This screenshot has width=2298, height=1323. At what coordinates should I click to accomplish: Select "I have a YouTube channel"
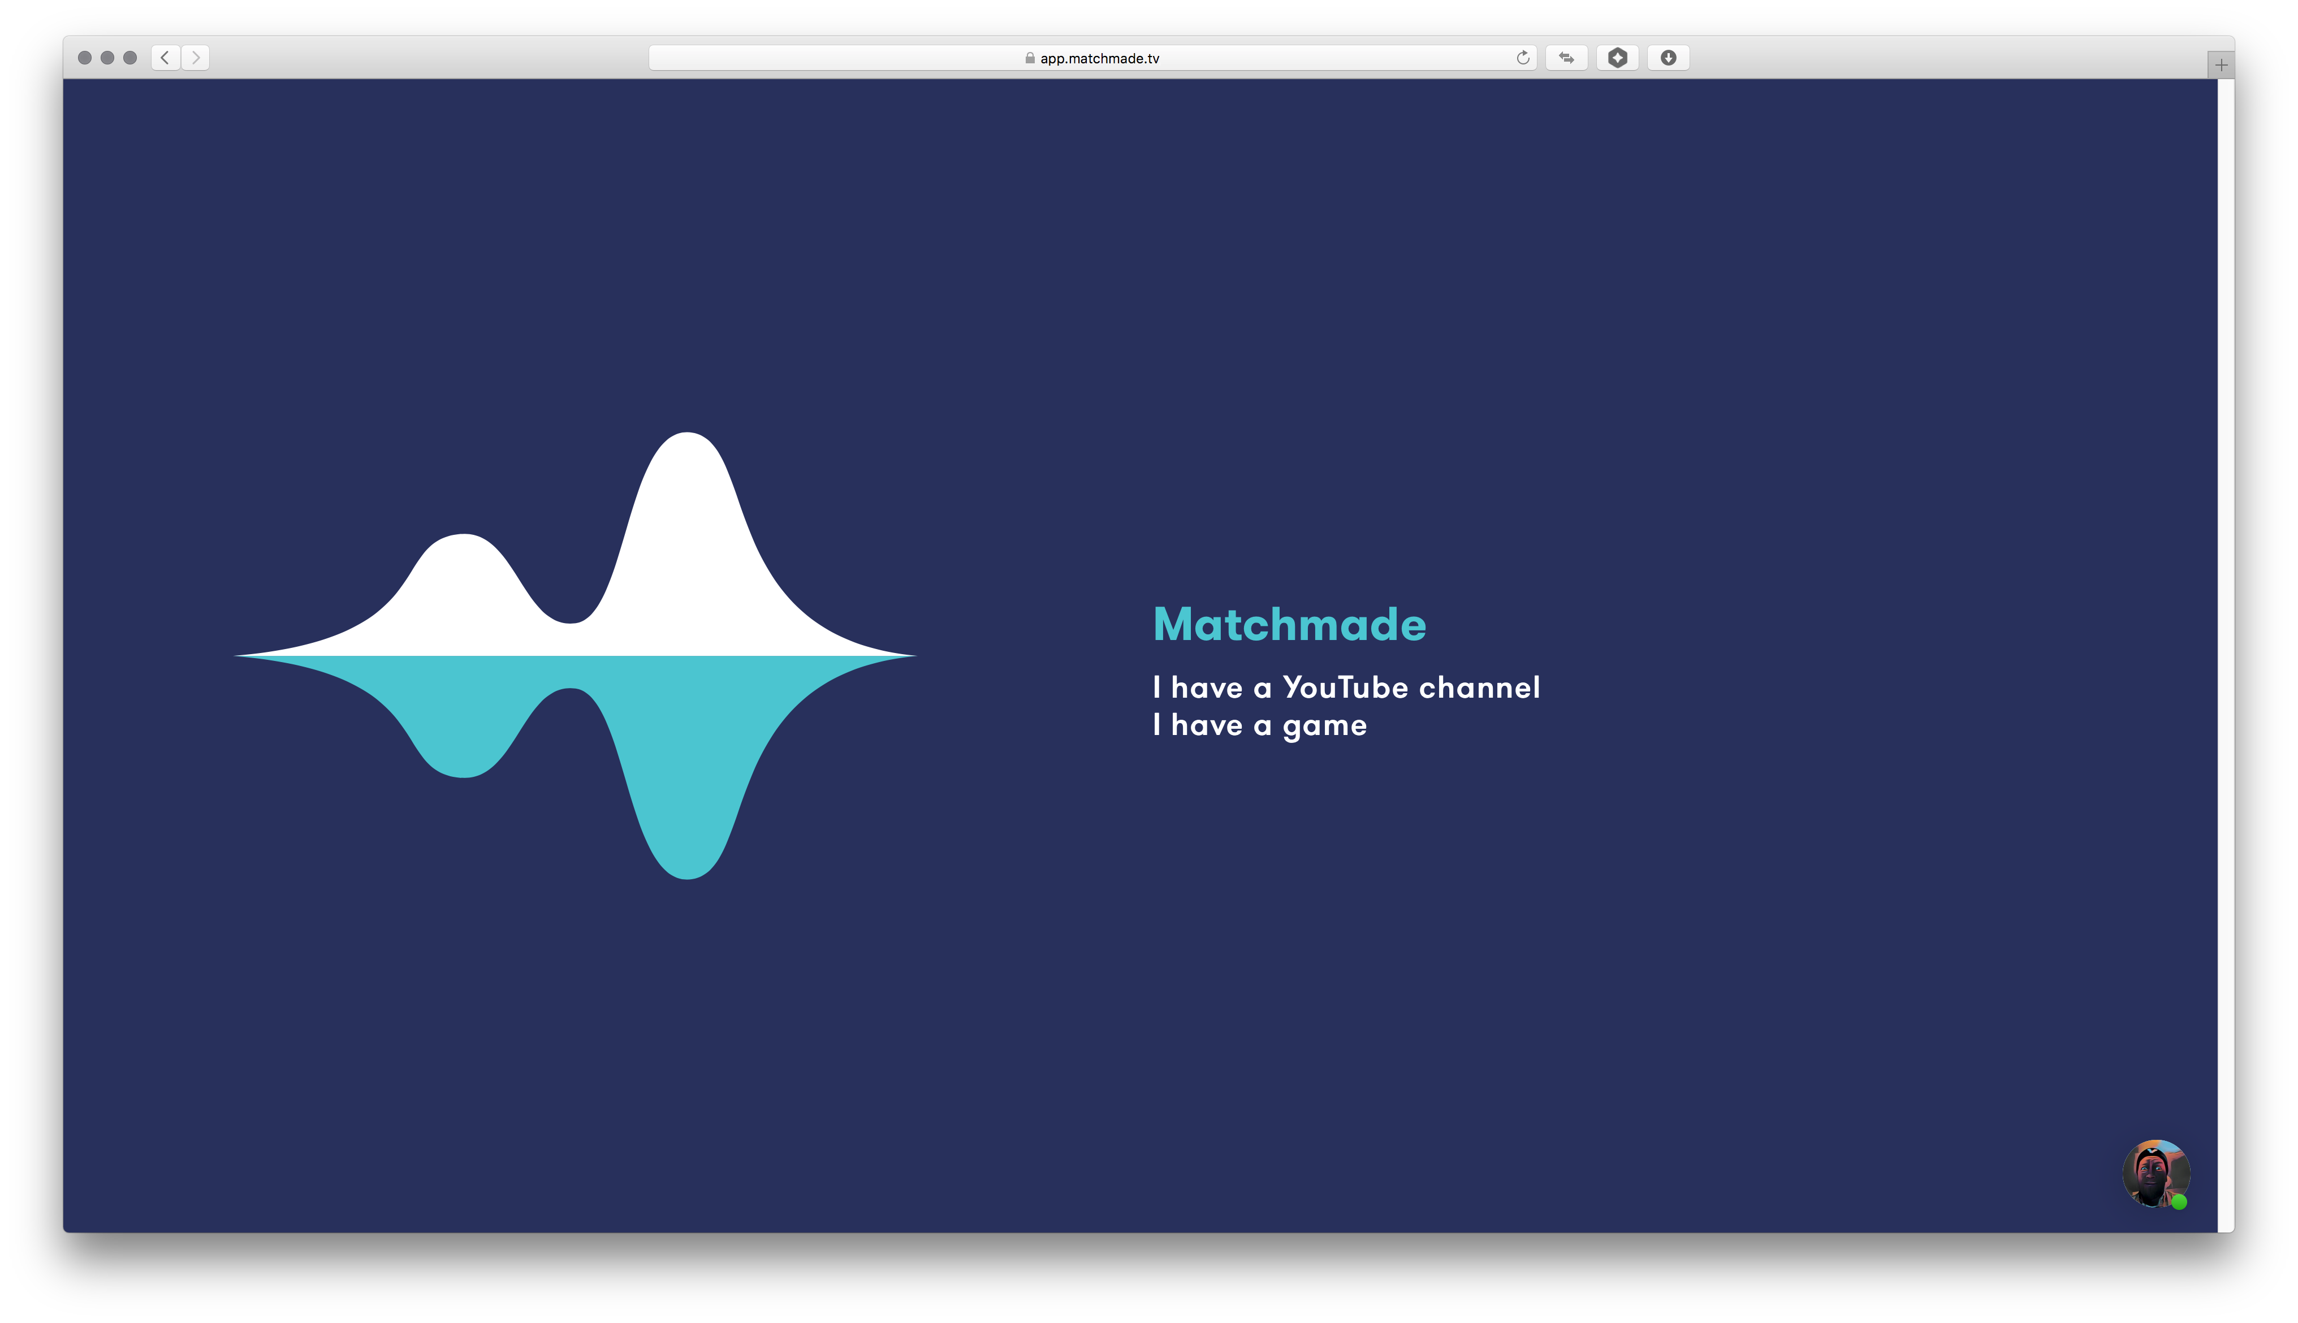point(1346,687)
